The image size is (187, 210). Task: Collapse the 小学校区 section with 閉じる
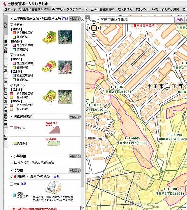[x=75, y=156]
